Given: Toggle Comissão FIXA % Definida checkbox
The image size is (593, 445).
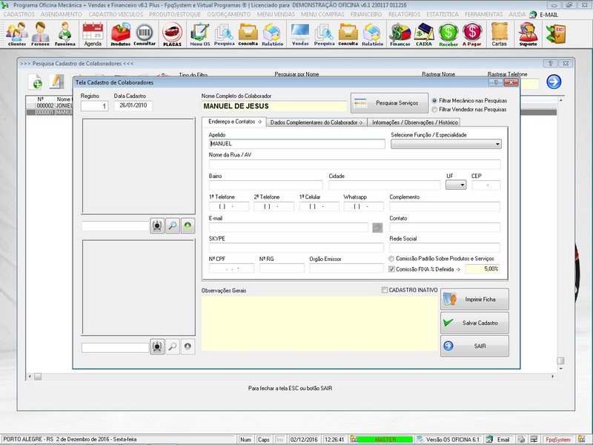Looking at the screenshot, I should click(x=392, y=269).
